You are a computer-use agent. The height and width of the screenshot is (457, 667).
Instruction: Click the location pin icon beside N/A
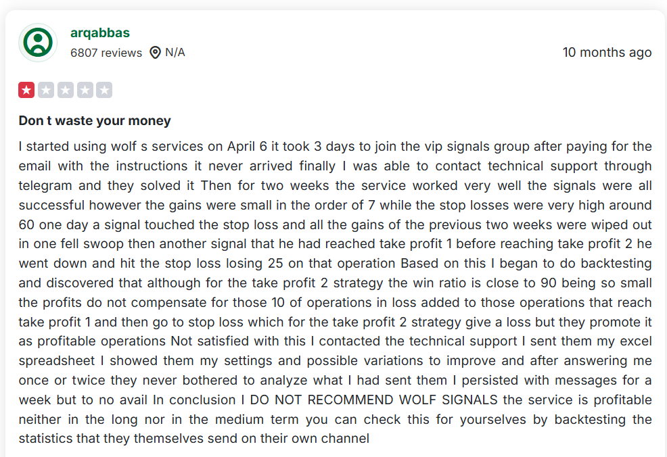154,52
